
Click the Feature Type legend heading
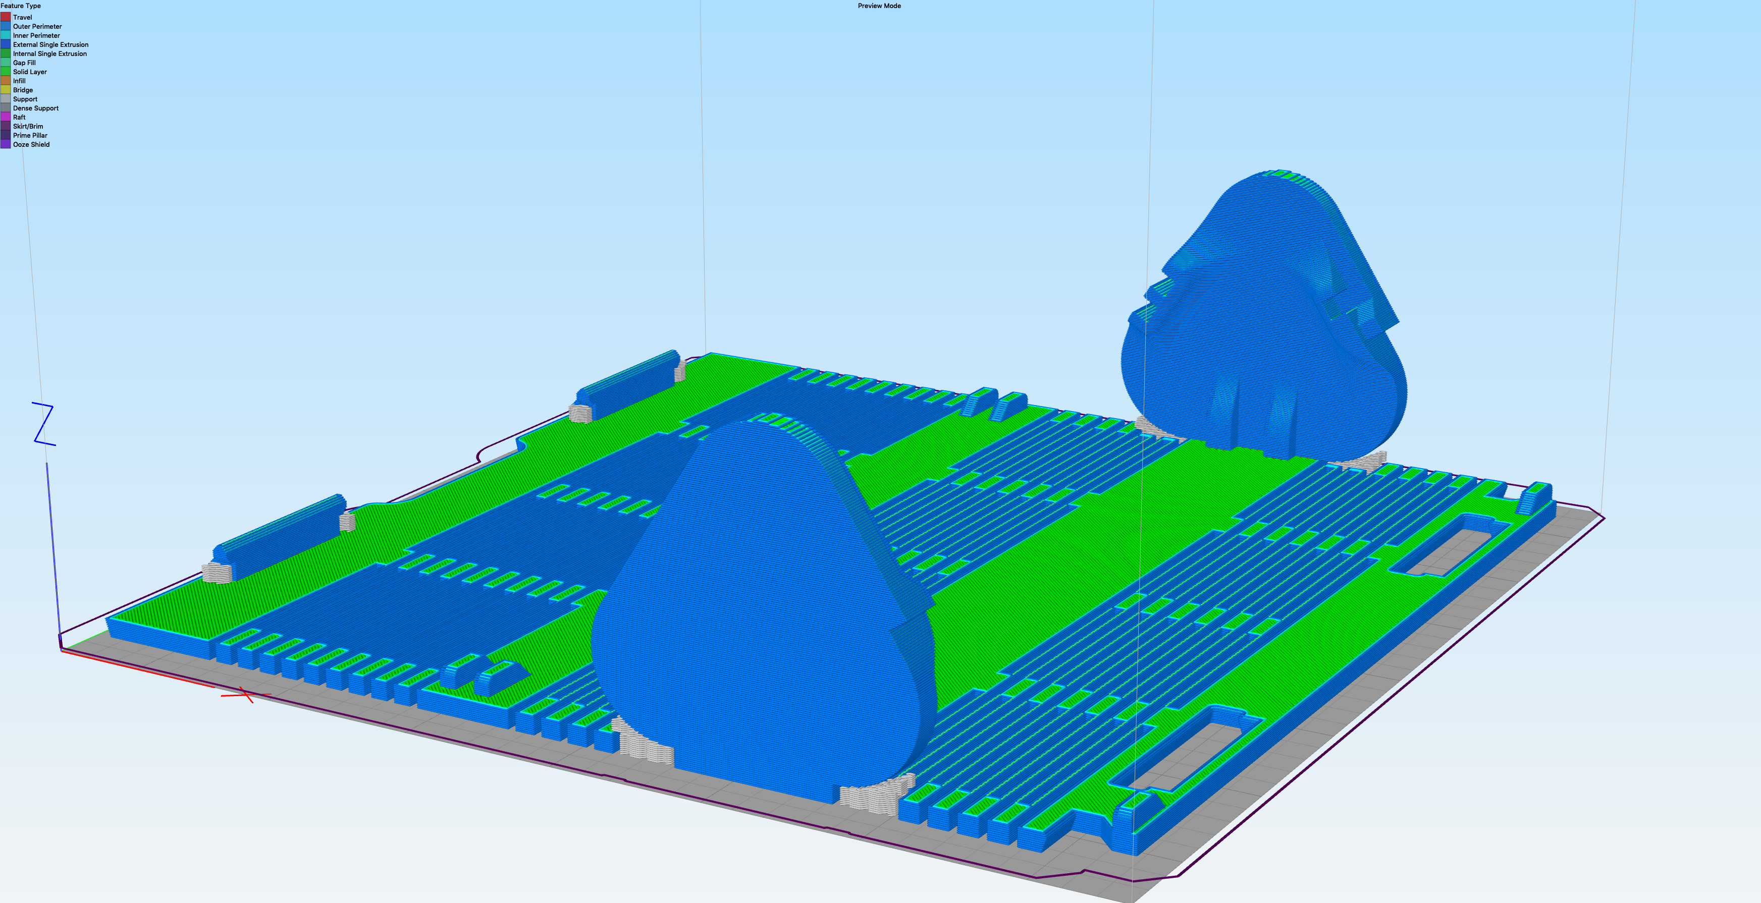[x=21, y=6]
